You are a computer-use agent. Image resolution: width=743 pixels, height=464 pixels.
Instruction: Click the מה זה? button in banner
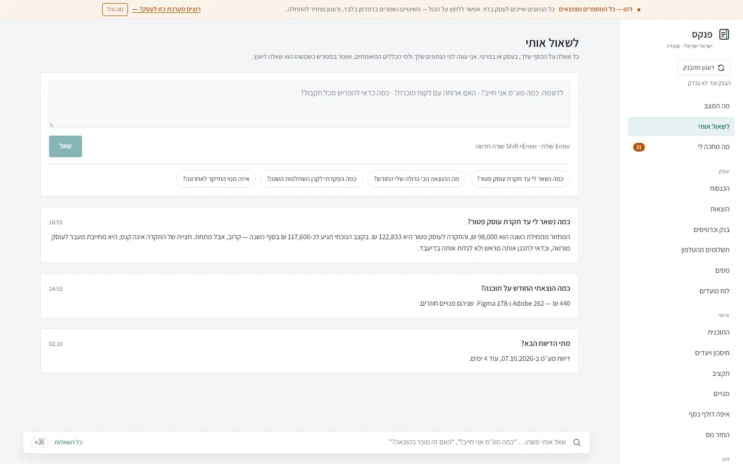(115, 9)
